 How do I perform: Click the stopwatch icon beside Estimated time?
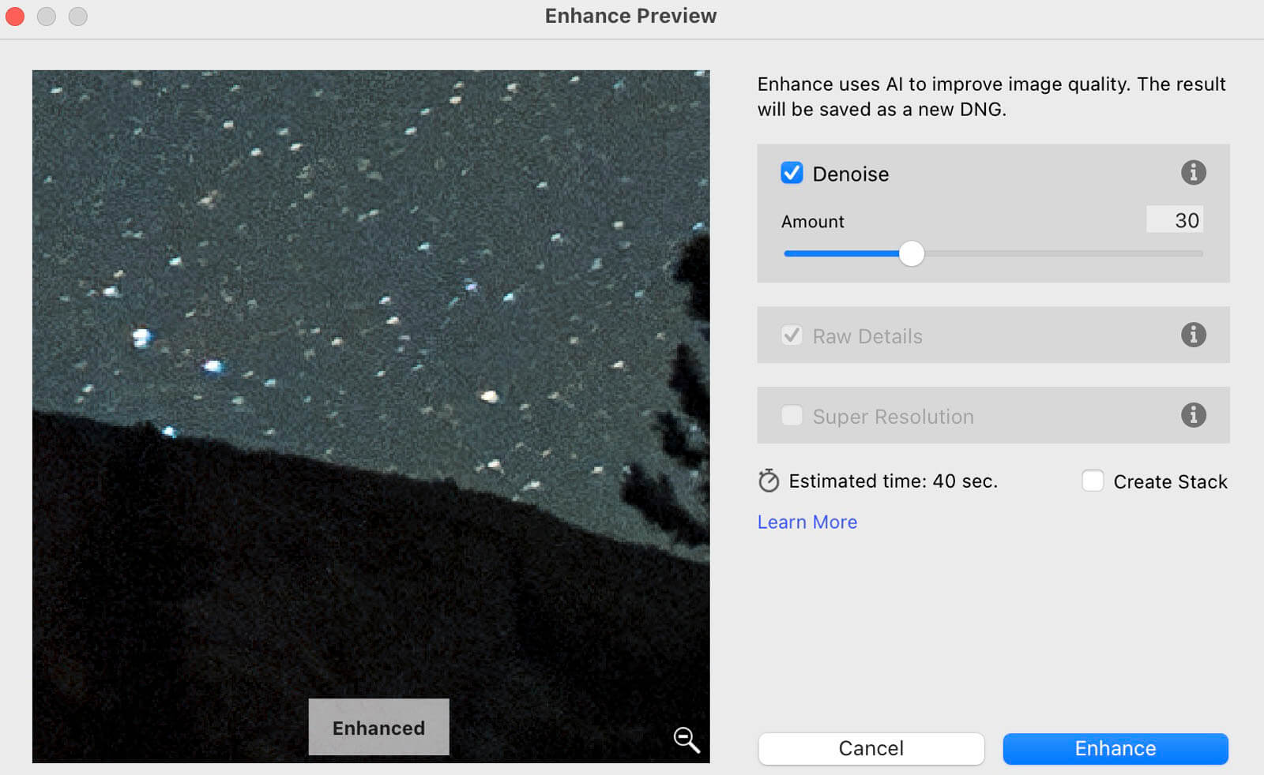pos(769,481)
